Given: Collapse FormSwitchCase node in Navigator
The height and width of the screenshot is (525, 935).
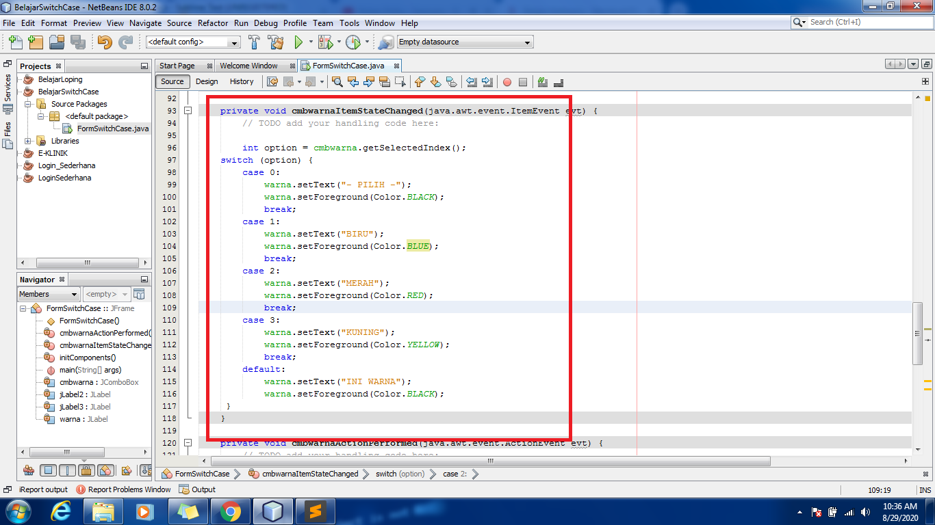Looking at the screenshot, I should pos(23,308).
